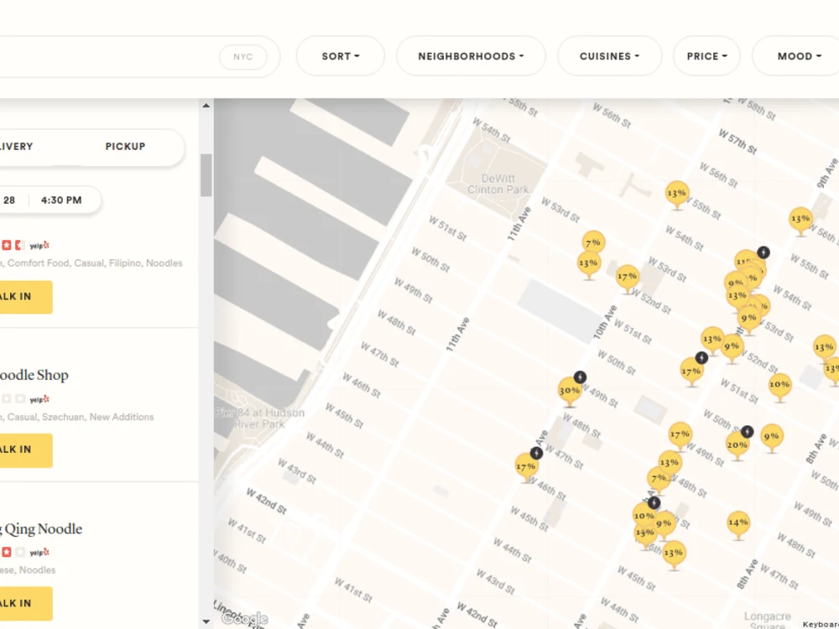Select the 20% discount map pin
The image size is (839, 629).
[737, 446]
